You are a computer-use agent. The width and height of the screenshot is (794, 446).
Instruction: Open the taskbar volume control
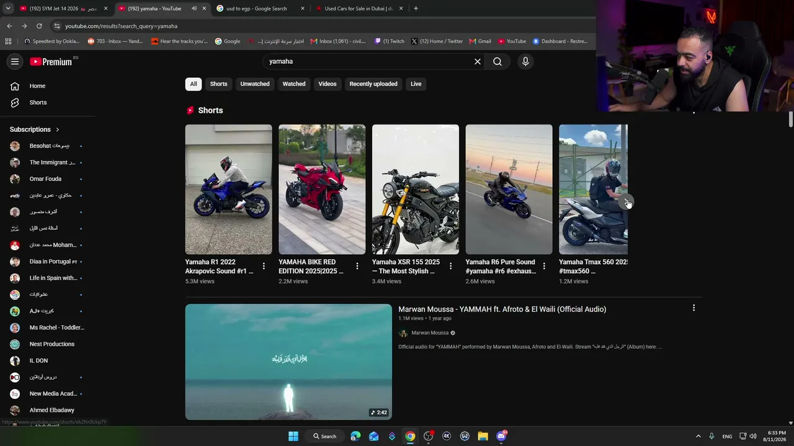(x=754, y=436)
